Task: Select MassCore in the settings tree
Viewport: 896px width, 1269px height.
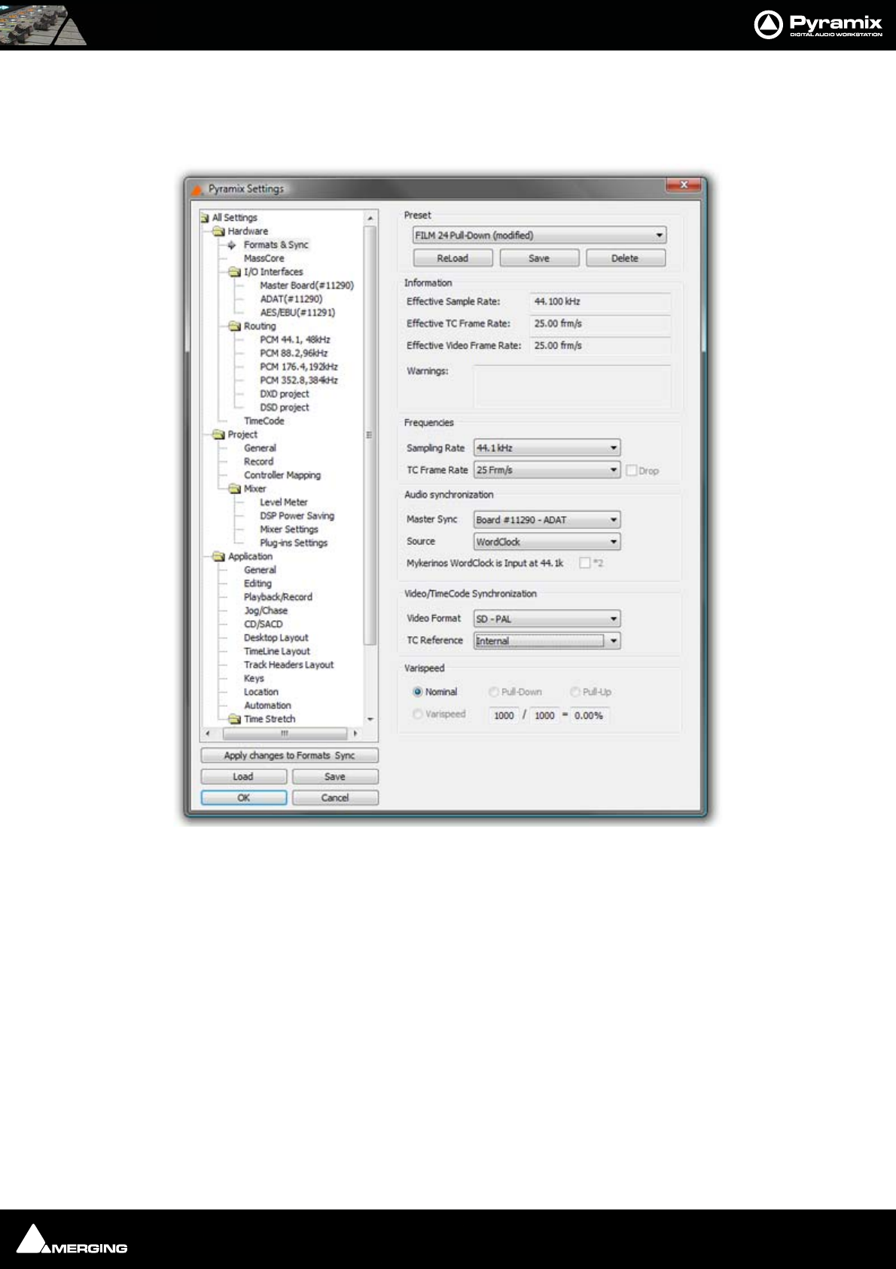Action: pyautogui.click(x=264, y=258)
